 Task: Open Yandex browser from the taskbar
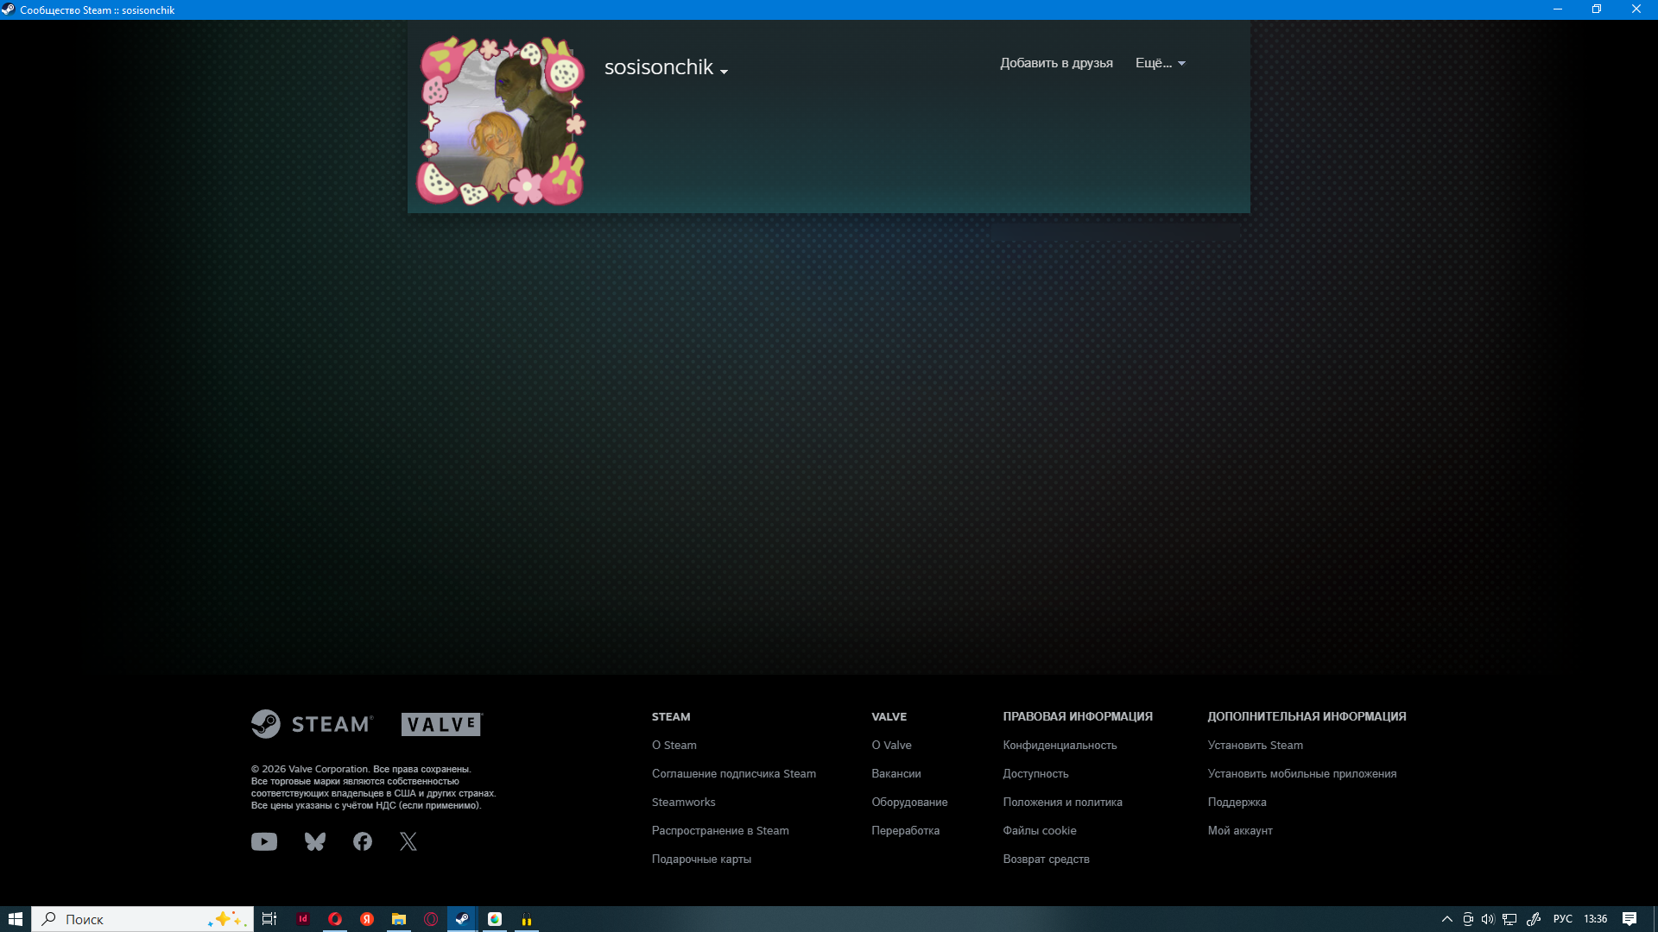pos(367,919)
